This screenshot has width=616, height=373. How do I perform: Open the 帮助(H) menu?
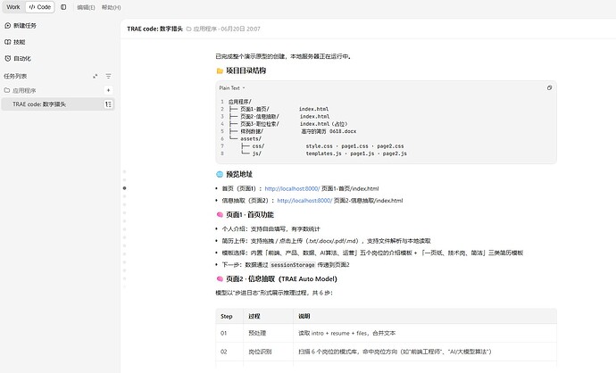pos(112,7)
